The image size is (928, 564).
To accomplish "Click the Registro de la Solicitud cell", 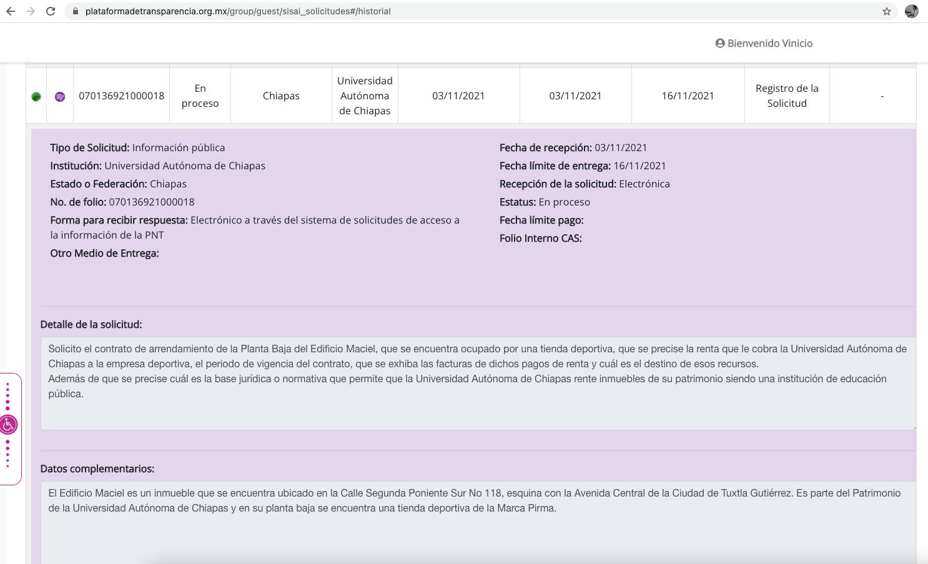I will click(x=787, y=96).
